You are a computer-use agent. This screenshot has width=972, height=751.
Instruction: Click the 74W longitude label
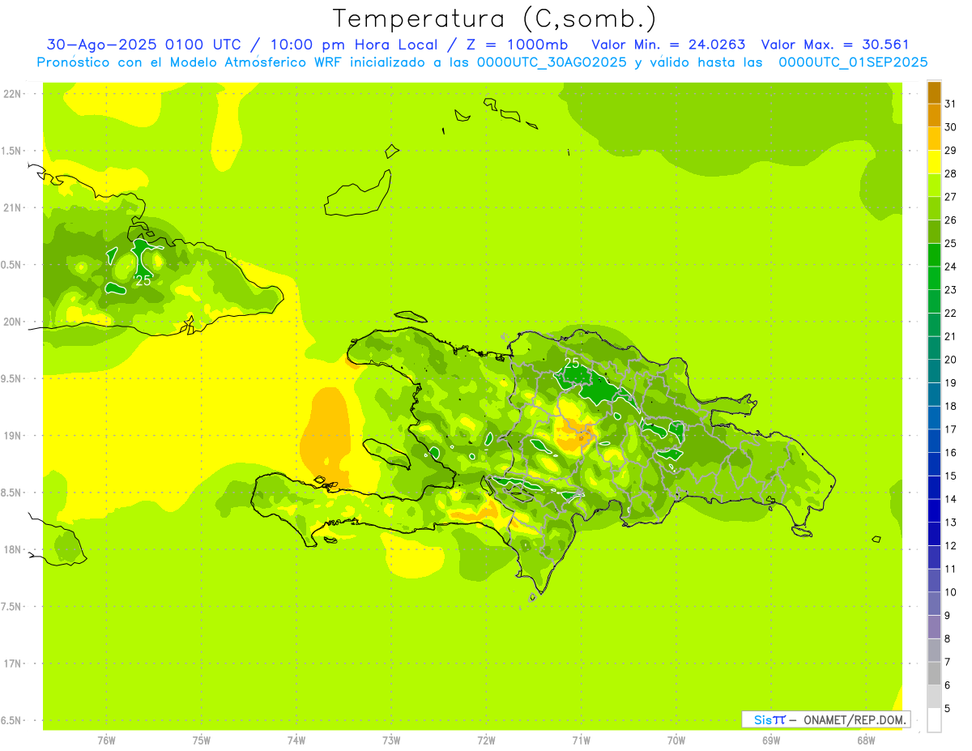[x=296, y=740]
